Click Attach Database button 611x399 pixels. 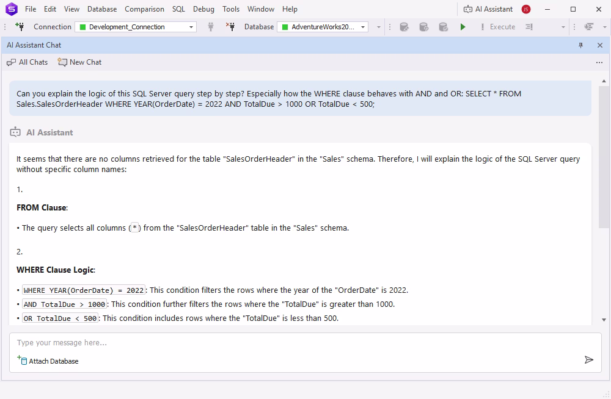click(x=48, y=361)
